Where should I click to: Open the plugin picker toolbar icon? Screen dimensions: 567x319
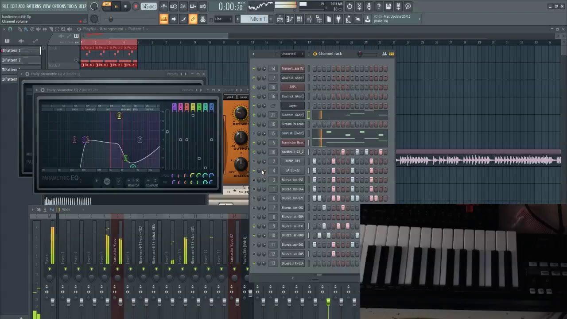(338, 19)
